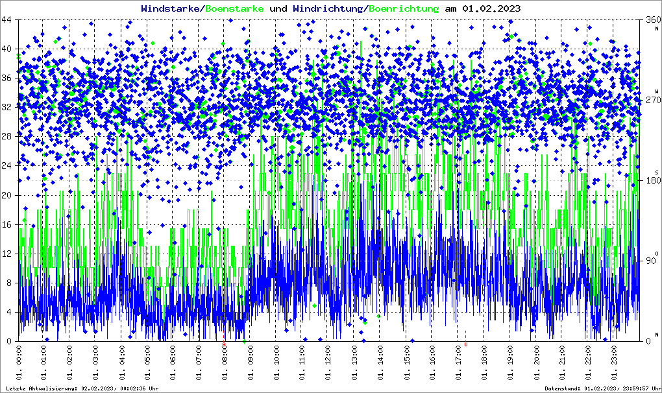Click the 10:00 time axis label

pyautogui.click(x=277, y=363)
